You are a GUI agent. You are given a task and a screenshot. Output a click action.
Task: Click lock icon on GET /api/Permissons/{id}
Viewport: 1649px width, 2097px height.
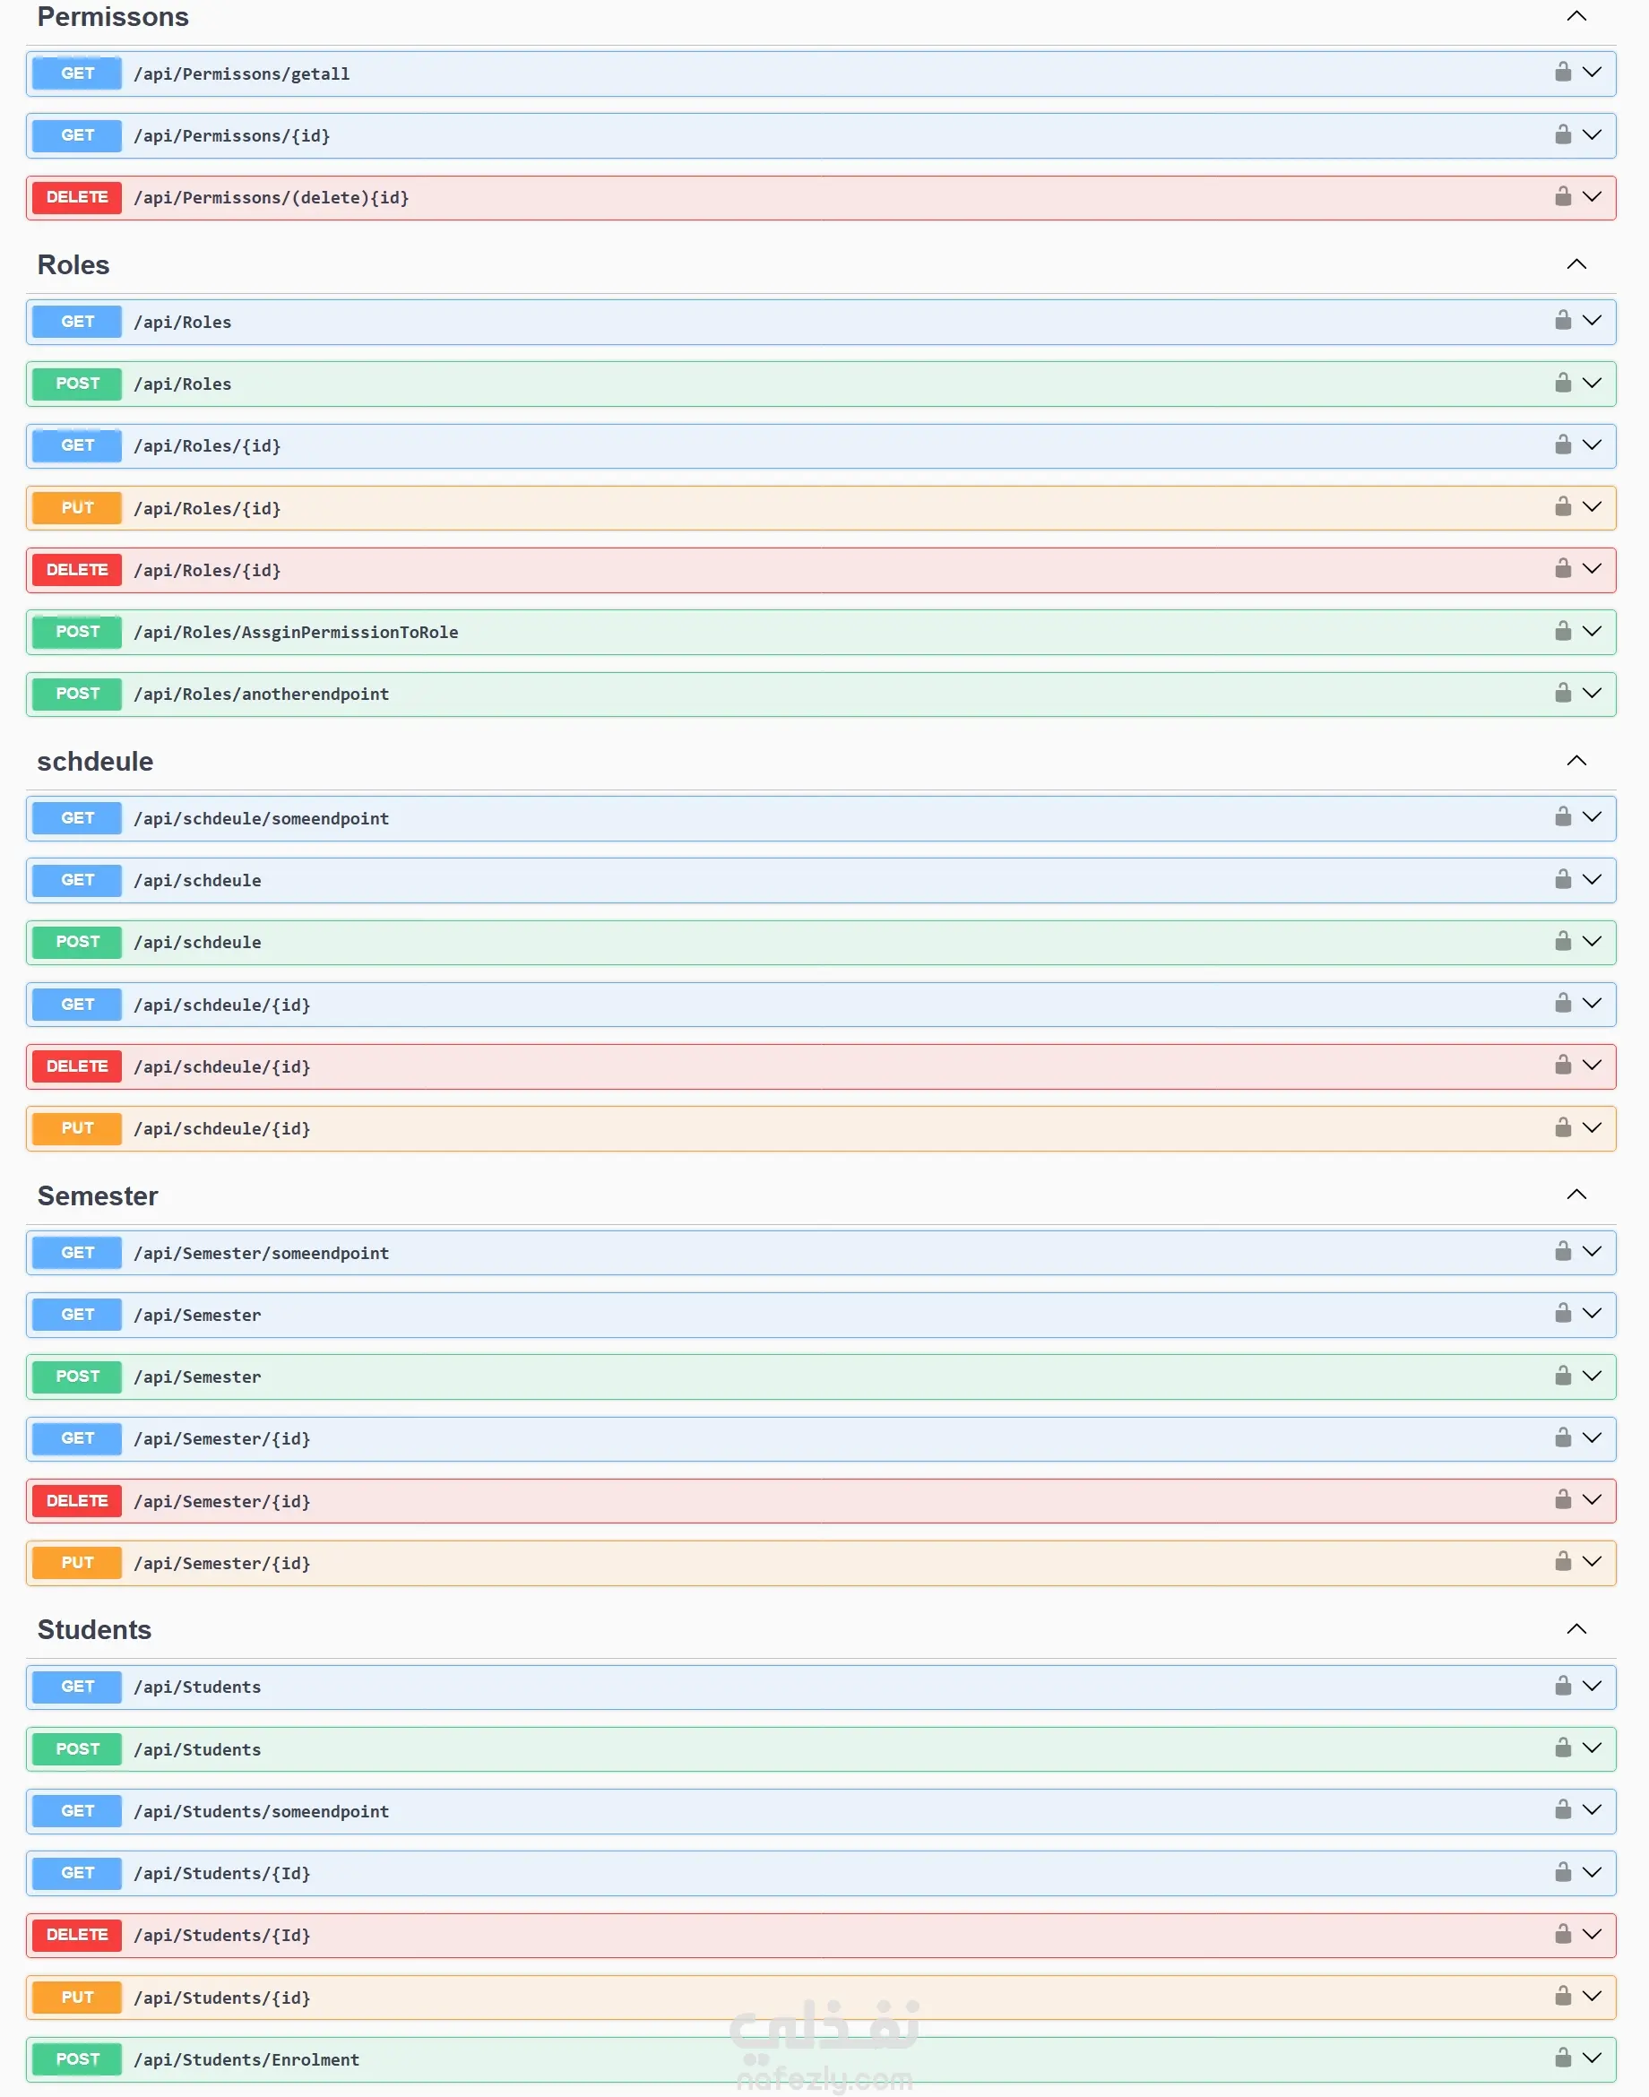click(x=1562, y=134)
